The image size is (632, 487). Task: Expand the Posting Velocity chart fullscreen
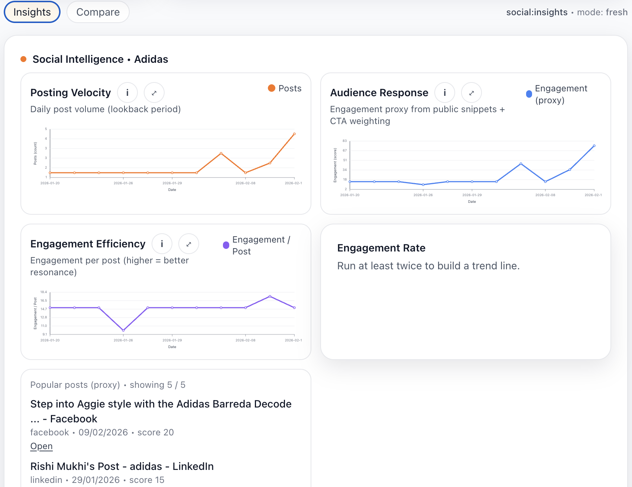pos(154,92)
